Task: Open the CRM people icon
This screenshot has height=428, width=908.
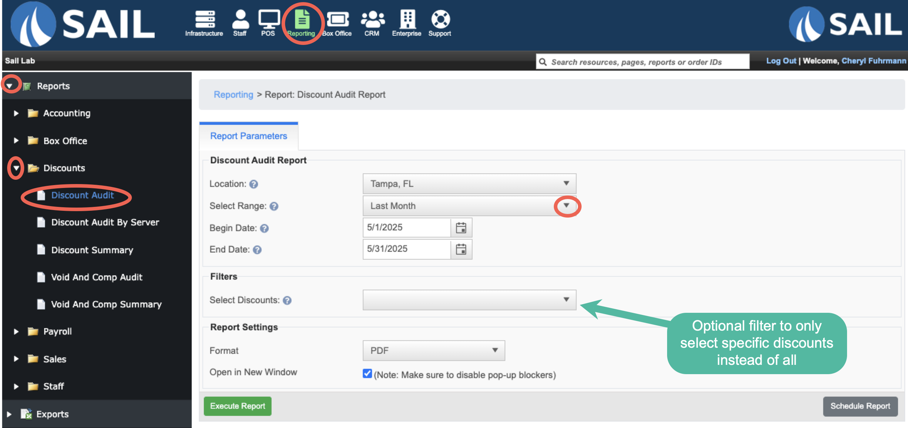Action: [x=372, y=19]
